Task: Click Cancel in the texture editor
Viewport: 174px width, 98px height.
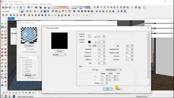Action: coord(118,89)
